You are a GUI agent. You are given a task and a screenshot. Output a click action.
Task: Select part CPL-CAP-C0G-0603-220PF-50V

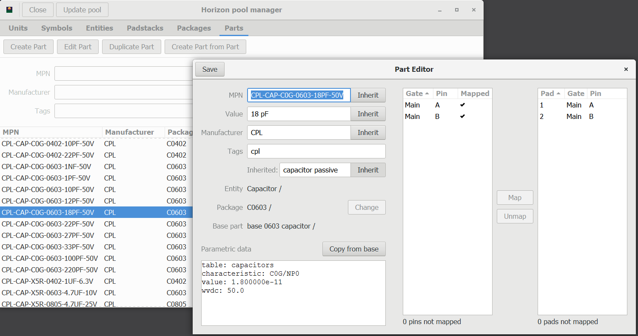pyautogui.click(x=96, y=270)
